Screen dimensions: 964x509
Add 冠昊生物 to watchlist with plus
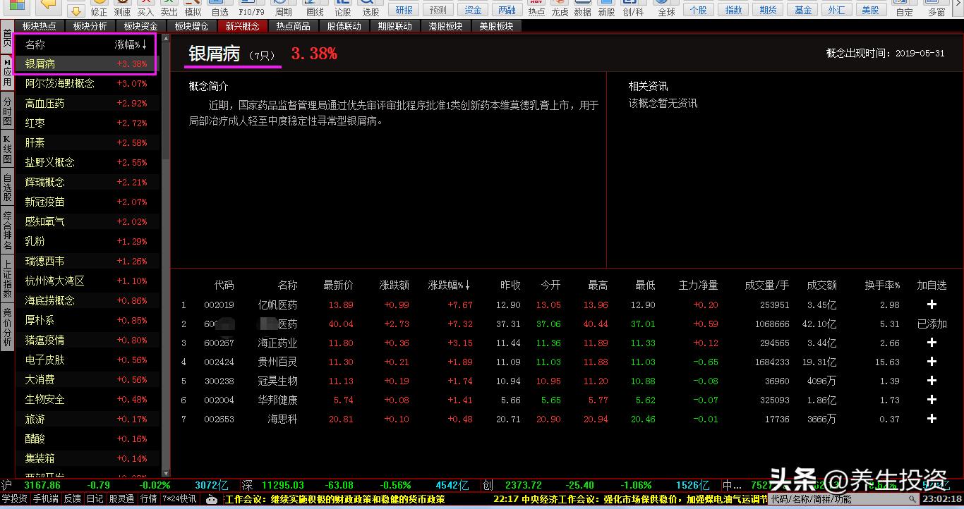pos(932,381)
